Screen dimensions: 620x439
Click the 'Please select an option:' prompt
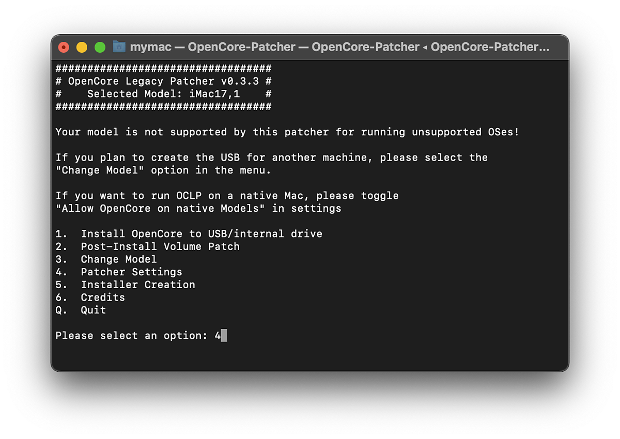(132, 336)
